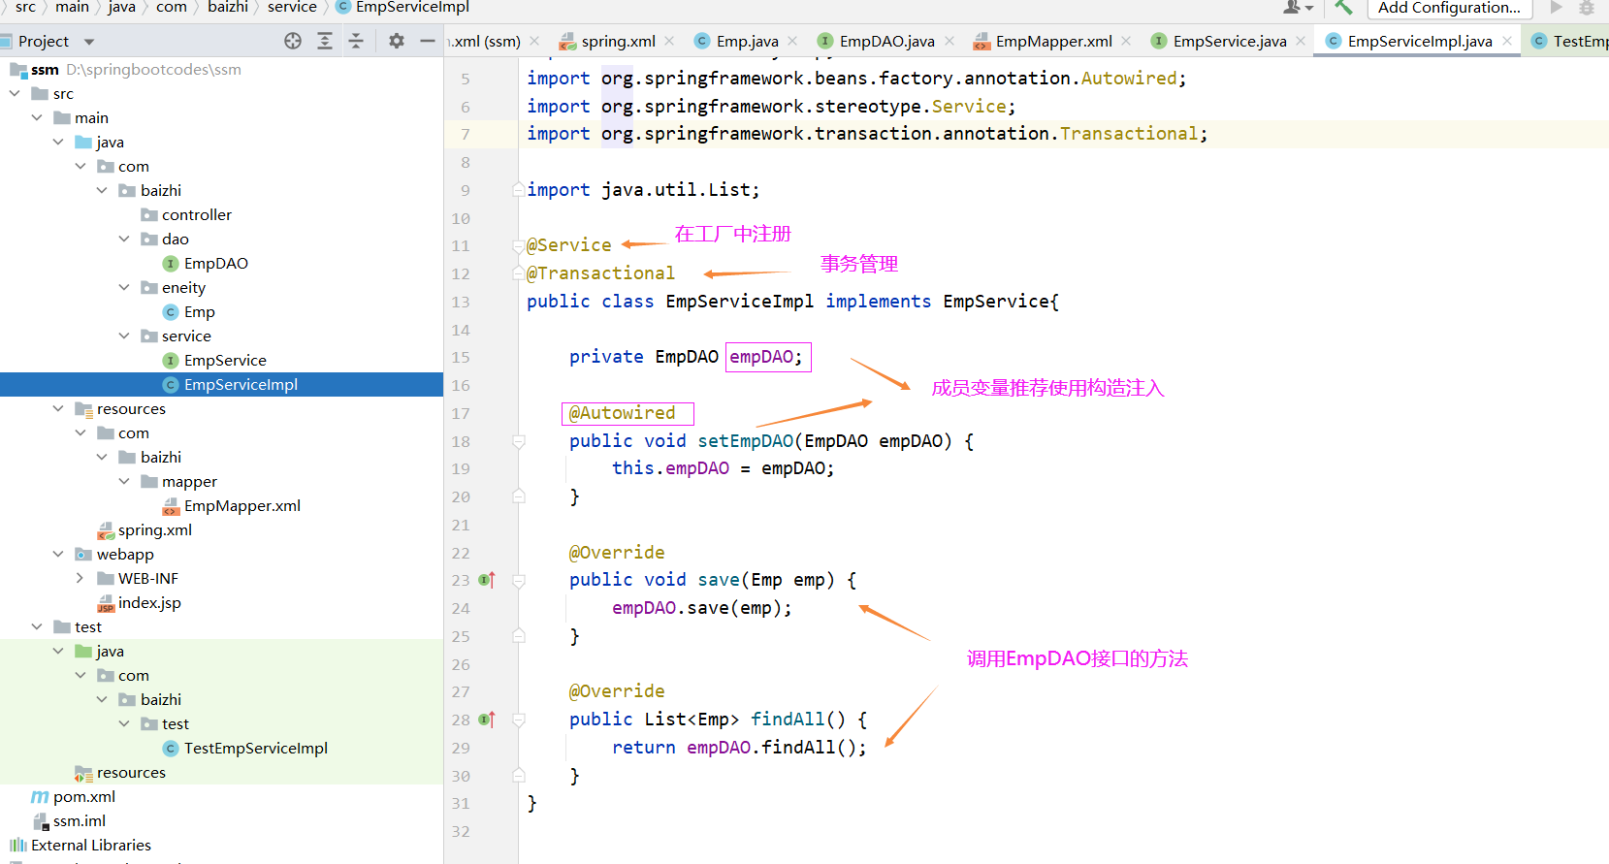Select the EmpServiceImpl.java tab
The image size is (1609, 864).
pyautogui.click(x=1419, y=41)
